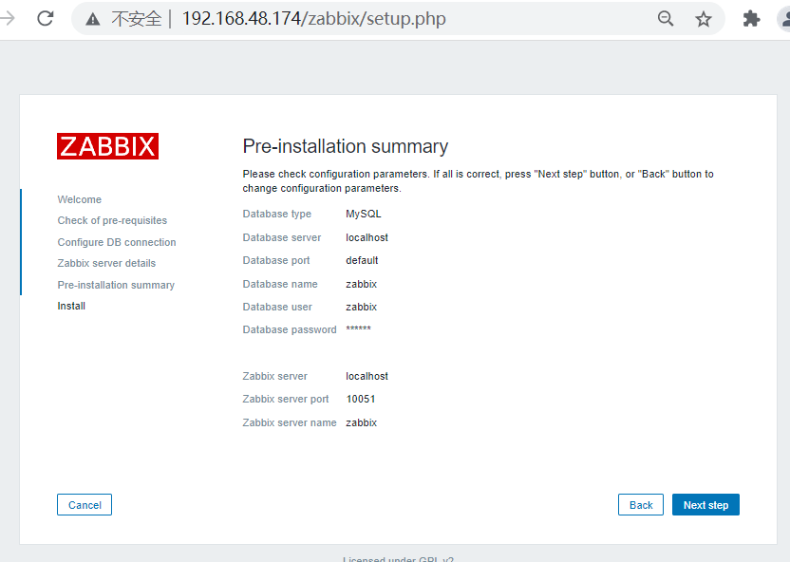Click the address bar URL text
This screenshot has width=790, height=562.
(314, 19)
